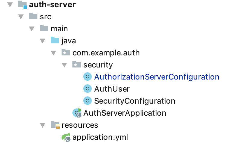Select the SecurityConfiguration class
The image size is (239, 144).
point(135,101)
